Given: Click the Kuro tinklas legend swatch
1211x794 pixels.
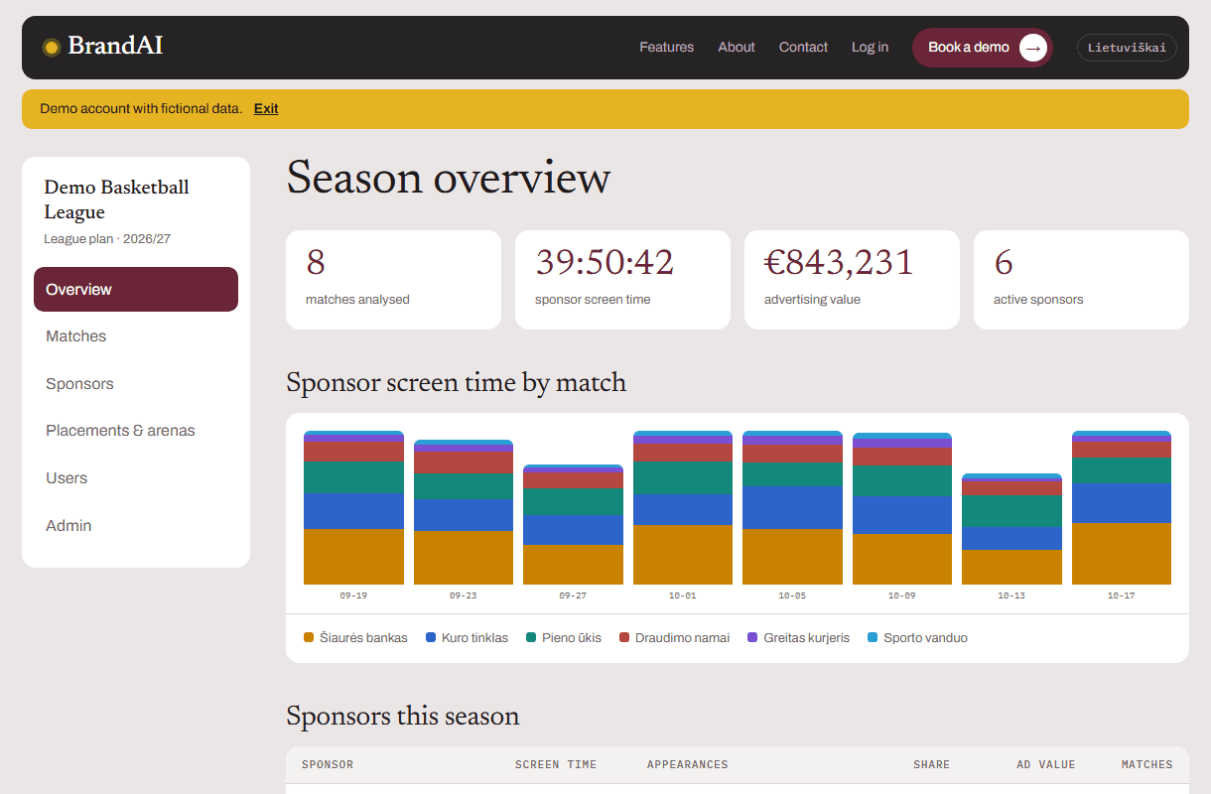Looking at the screenshot, I should [431, 637].
